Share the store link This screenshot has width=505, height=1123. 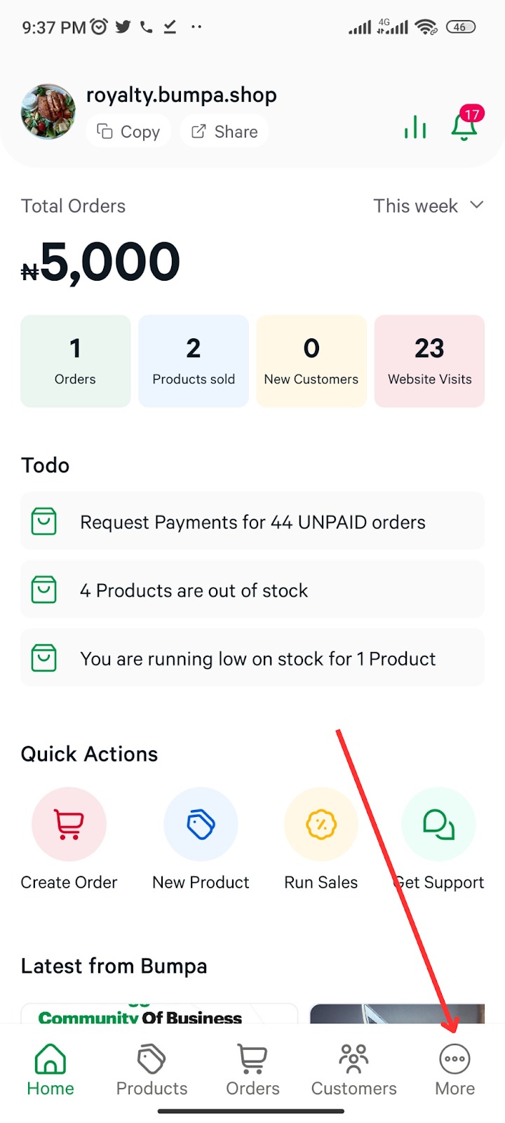[x=224, y=132]
